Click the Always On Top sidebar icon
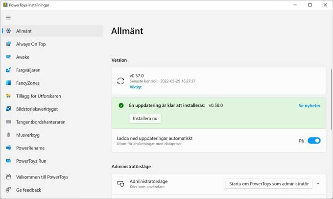333x199 pixels. pos(8,44)
